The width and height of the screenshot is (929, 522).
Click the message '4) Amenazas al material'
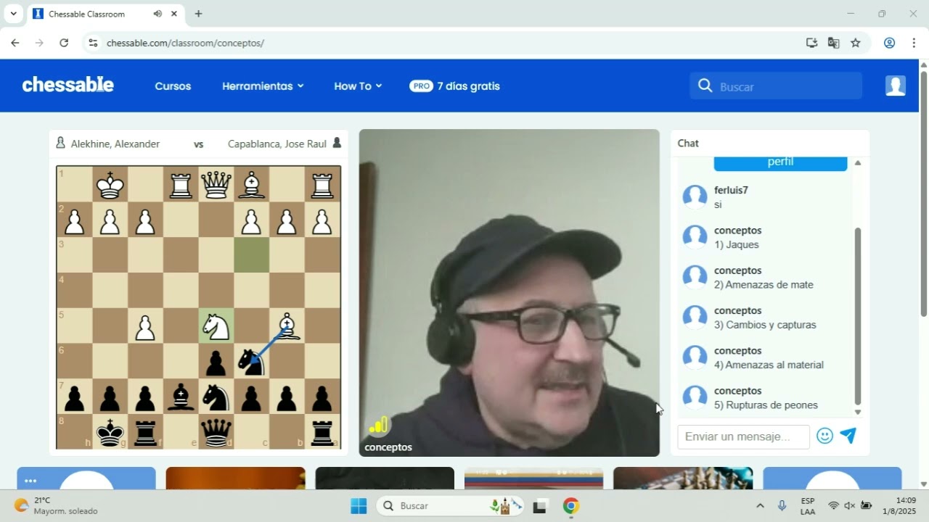point(769,365)
